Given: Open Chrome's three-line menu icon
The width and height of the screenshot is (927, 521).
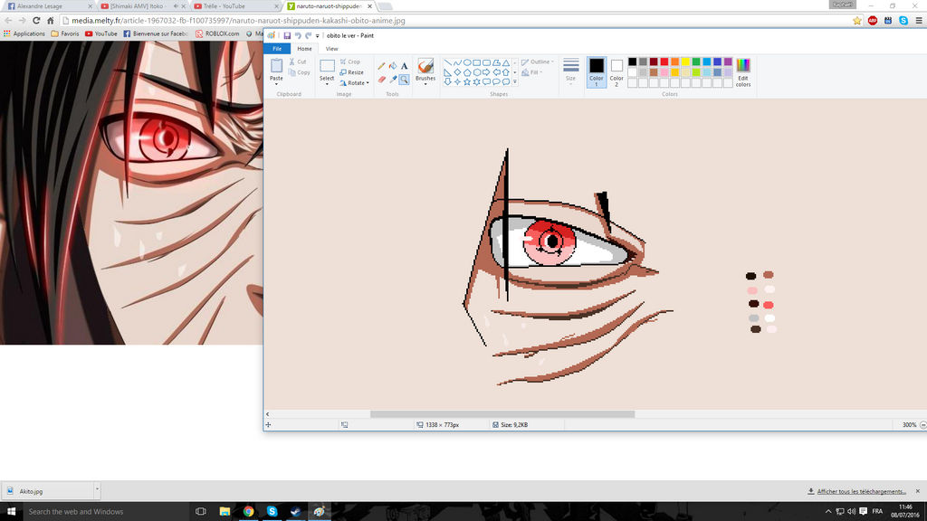Looking at the screenshot, I should point(918,21).
